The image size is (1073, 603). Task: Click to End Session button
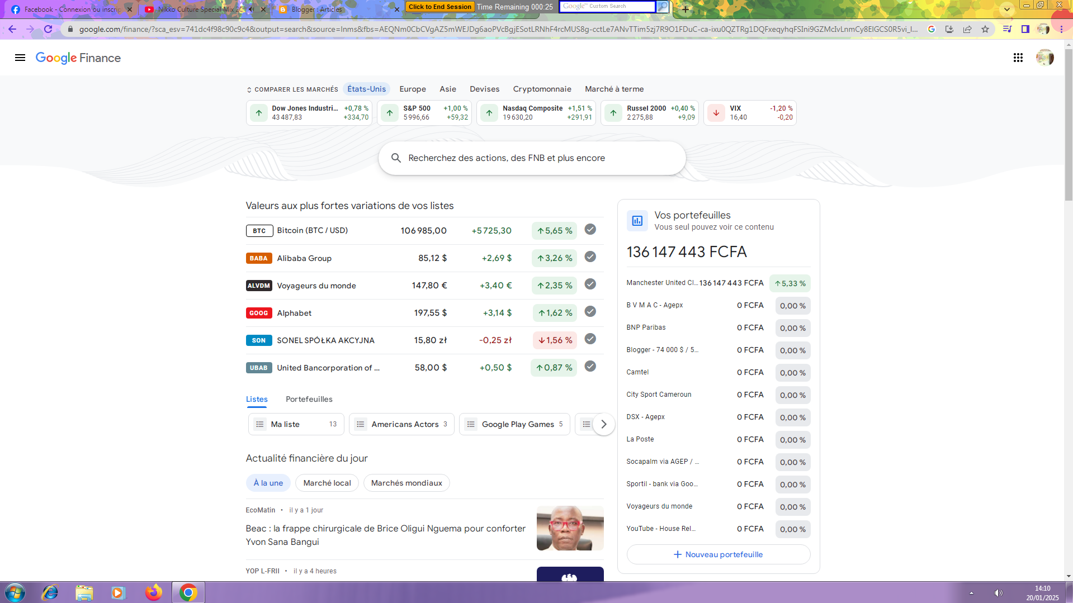[440, 7]
